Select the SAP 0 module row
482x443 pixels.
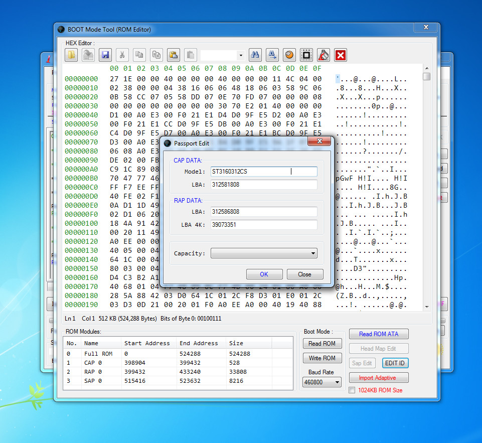(178, 381)
